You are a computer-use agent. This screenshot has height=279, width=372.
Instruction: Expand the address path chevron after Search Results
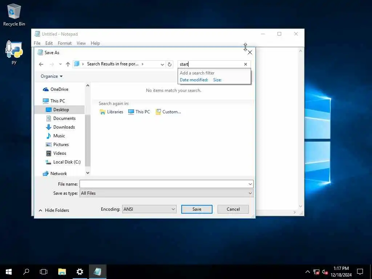tap(142, 64)
